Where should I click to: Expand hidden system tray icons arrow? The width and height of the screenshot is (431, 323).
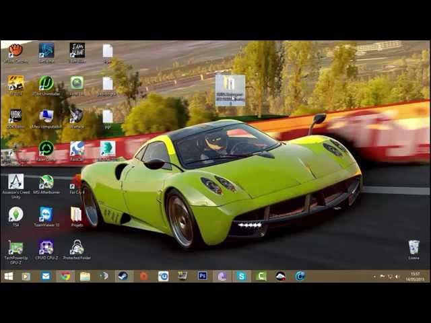[374, 277]
